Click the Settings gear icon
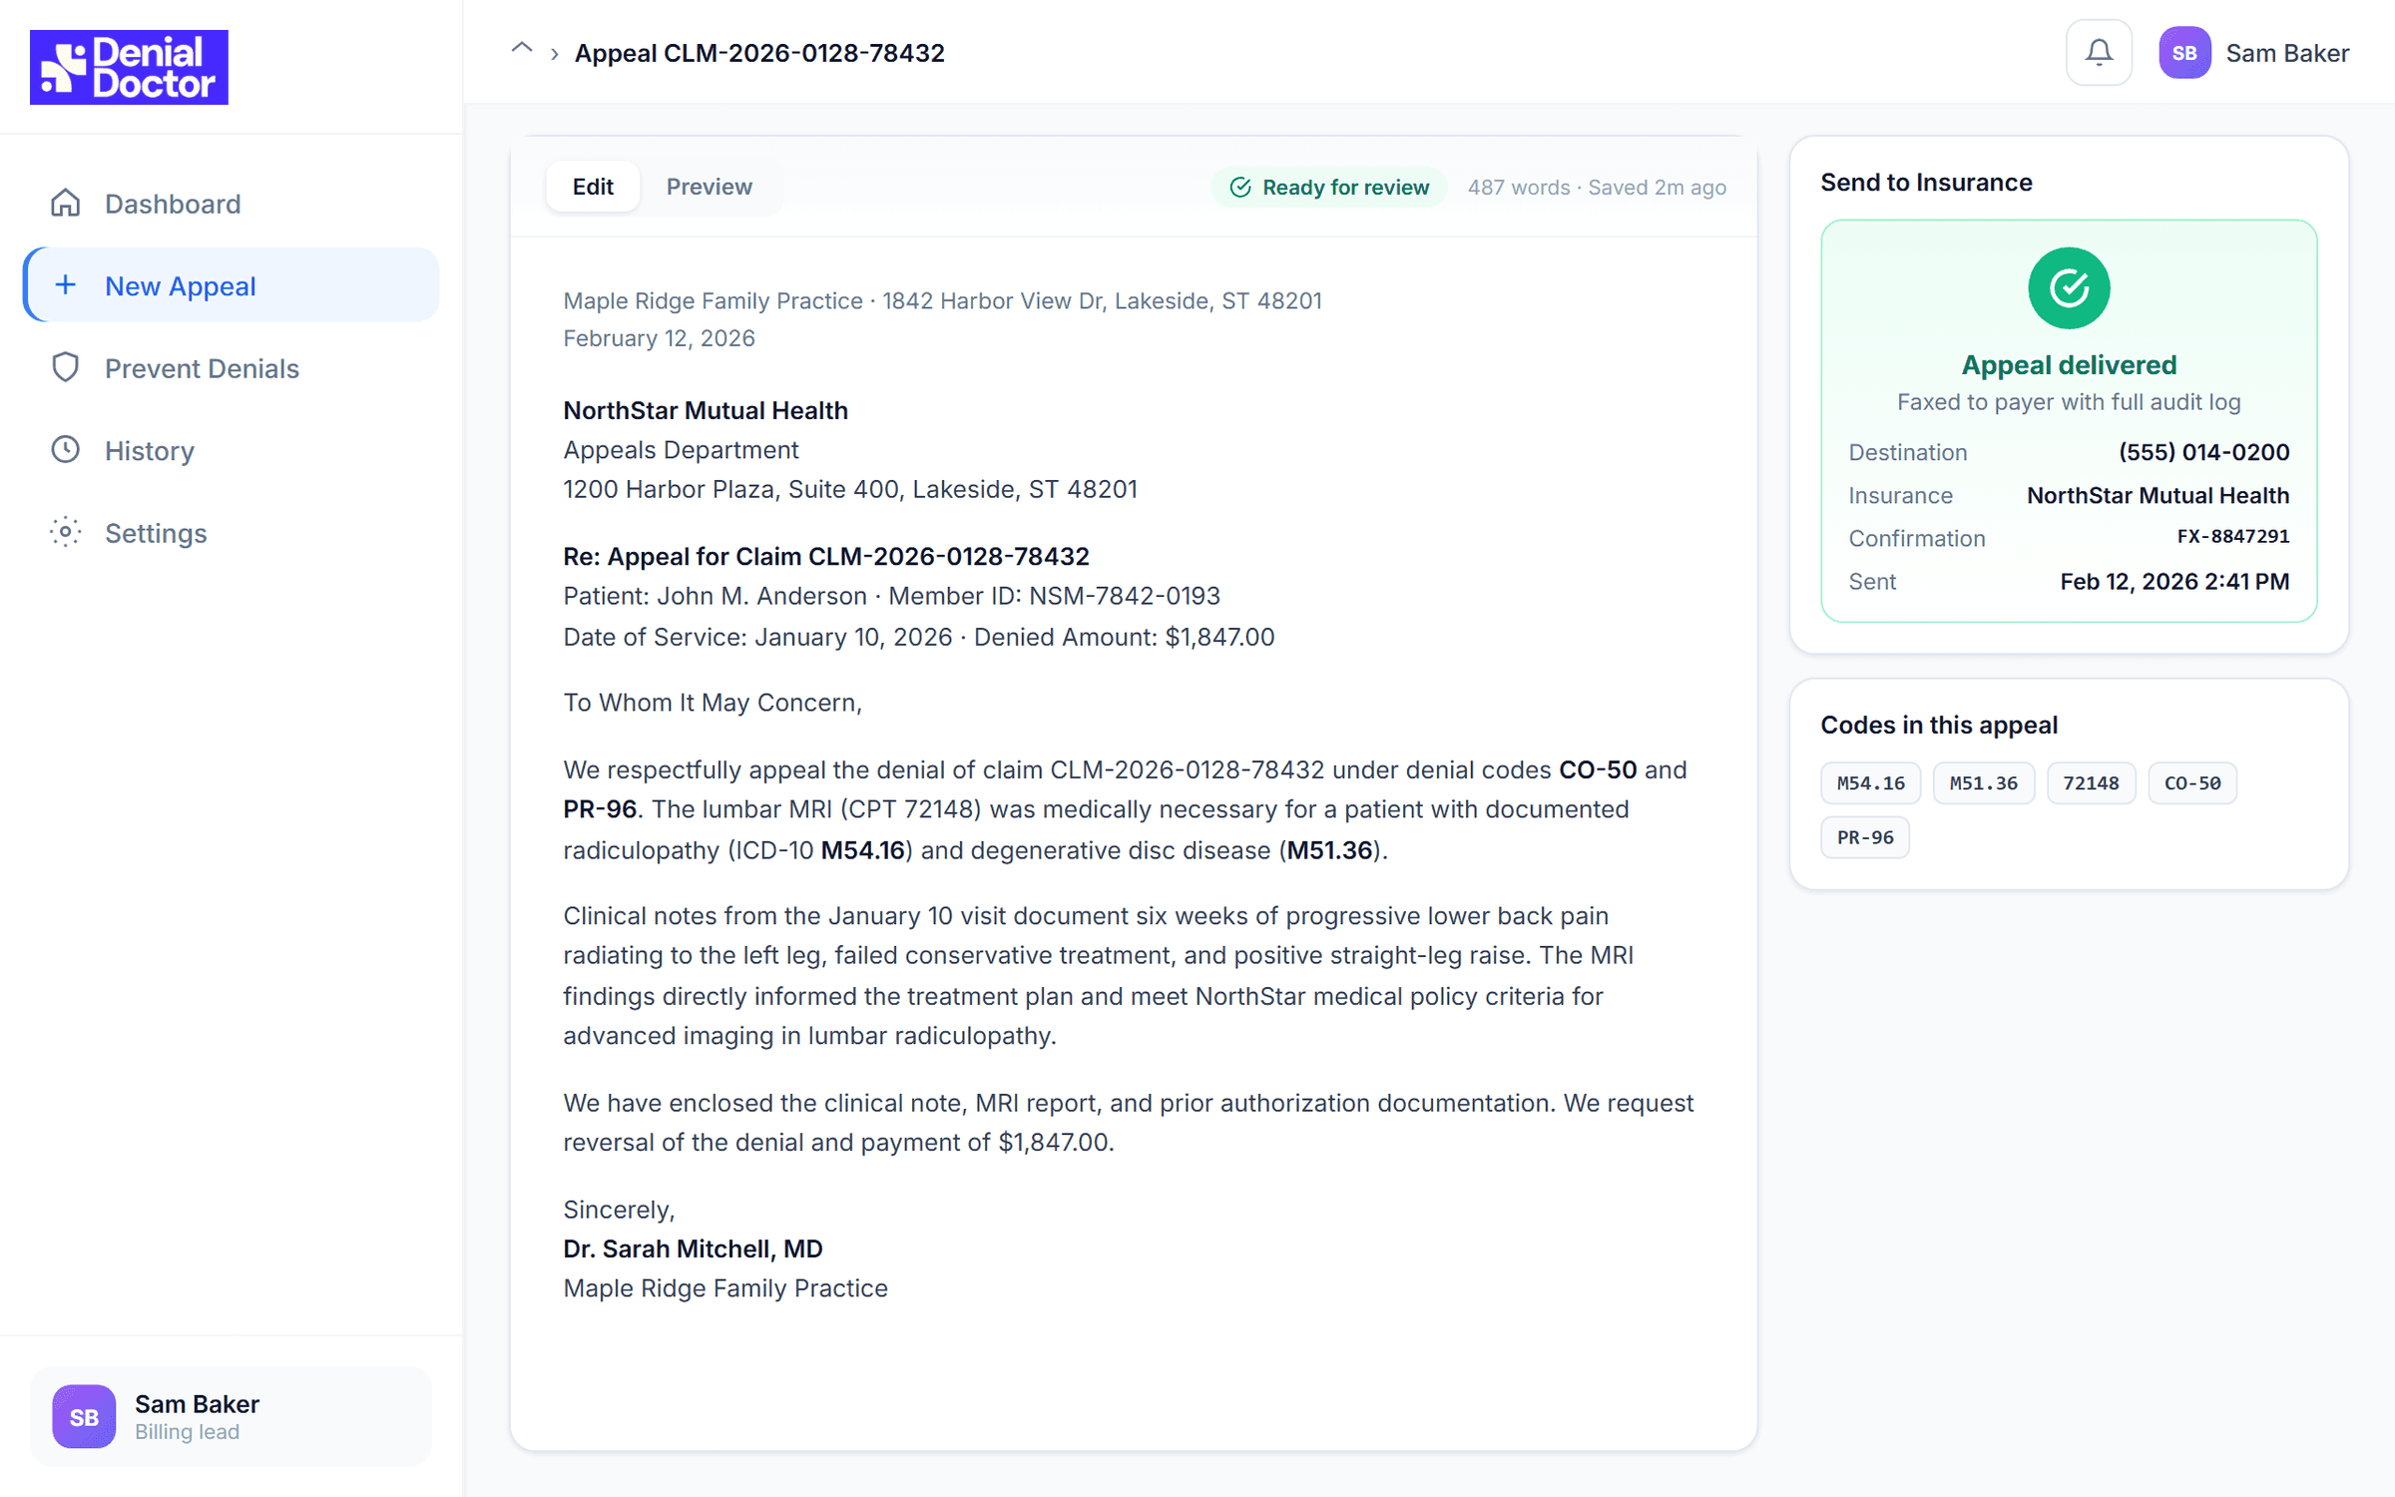 [x=66, y=533]
